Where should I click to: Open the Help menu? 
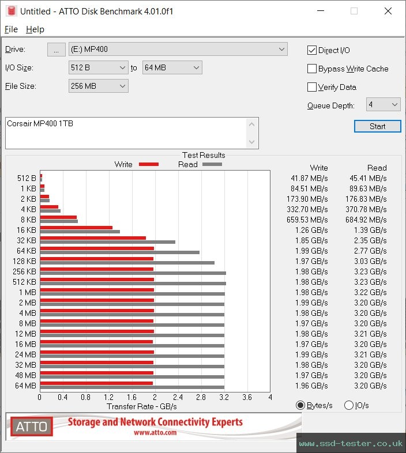tap(35, 29)
